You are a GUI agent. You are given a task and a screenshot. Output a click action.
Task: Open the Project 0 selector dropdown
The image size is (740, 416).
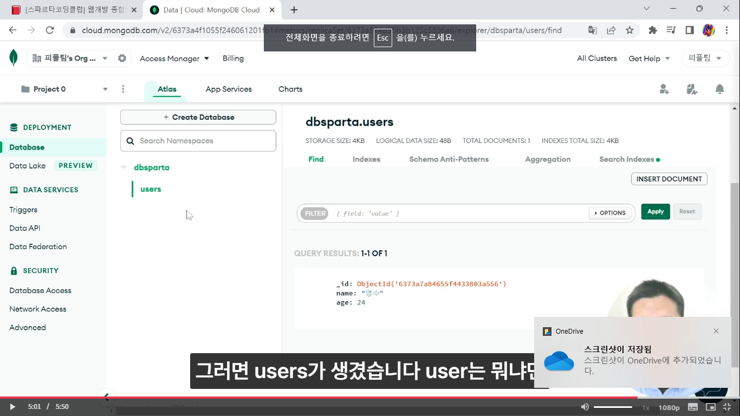(x=64, y=89)
